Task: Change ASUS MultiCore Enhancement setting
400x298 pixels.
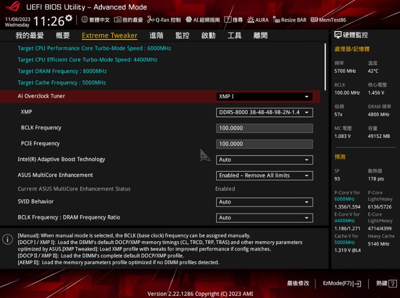Action: point(264,175)
